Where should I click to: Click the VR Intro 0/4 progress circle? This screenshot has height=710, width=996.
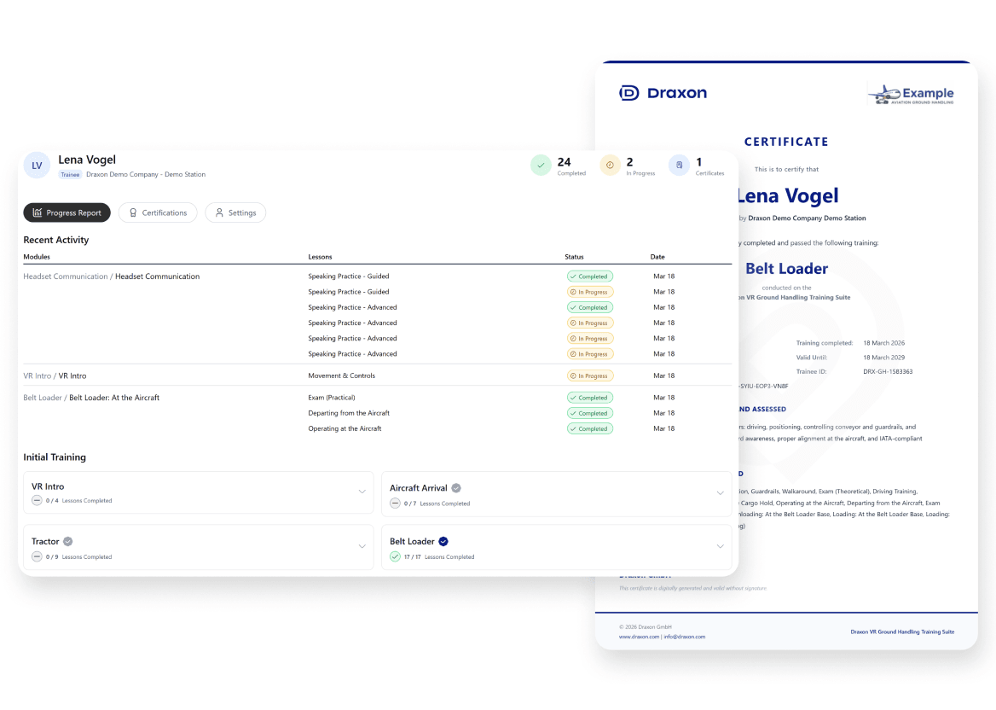coord(37,501)
